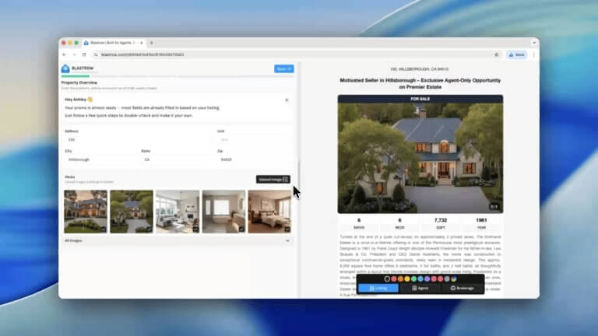Click the Zip code input field

click(x=253, y=159)
